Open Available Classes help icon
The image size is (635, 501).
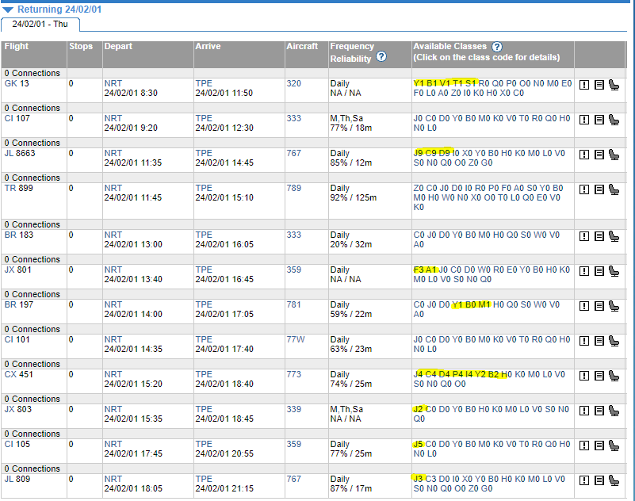(497, 47)
